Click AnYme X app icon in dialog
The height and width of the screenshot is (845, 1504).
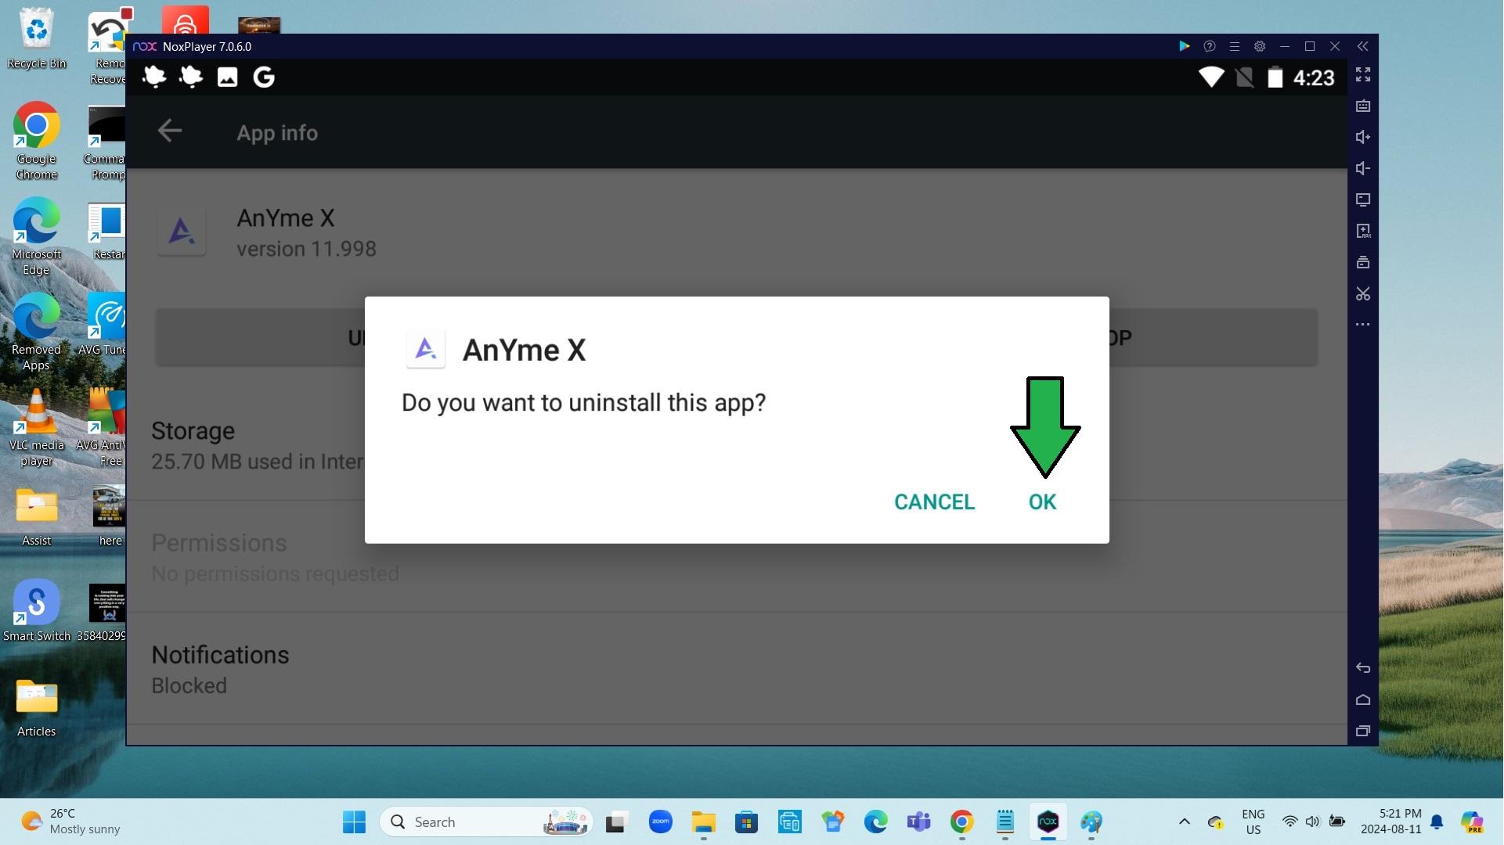click(x=425, y=349)
